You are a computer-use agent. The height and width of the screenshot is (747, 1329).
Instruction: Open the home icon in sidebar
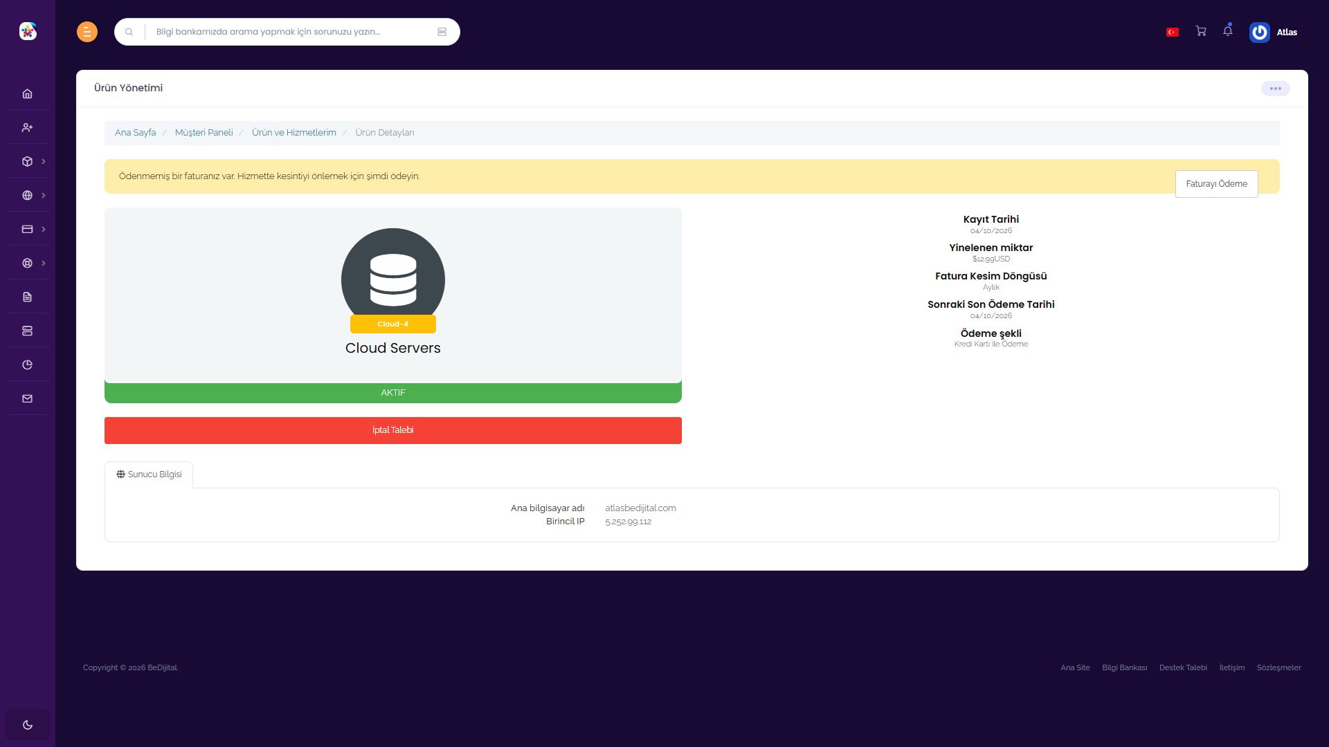[27, 93]
